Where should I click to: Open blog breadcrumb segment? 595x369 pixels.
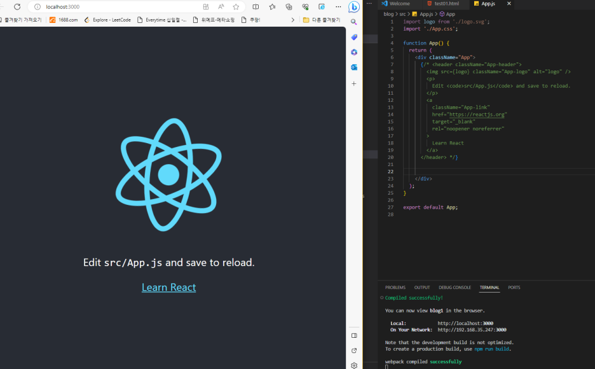(x=388, y=14)
